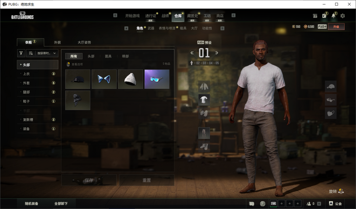This screenshot has height=209, width=356.
Task: Click the rotate character icon
Action: [341, 191]
